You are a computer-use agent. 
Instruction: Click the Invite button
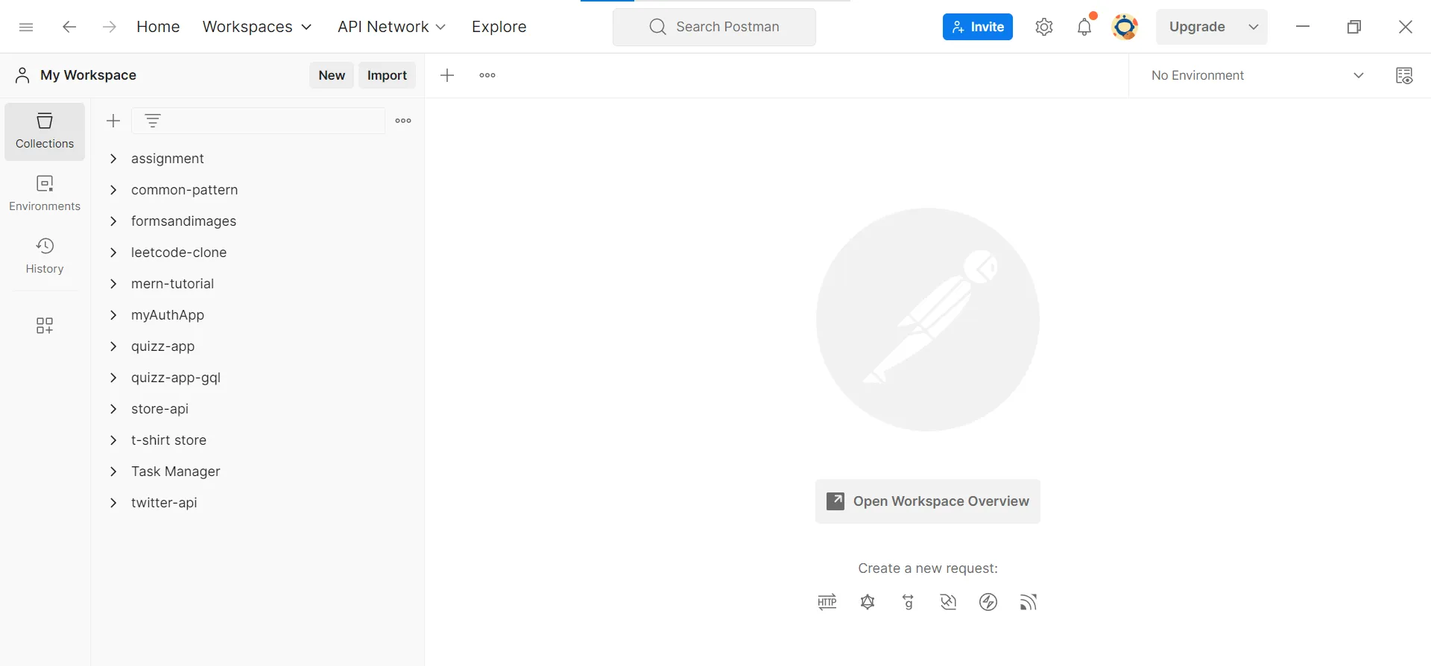coord(978,27)
